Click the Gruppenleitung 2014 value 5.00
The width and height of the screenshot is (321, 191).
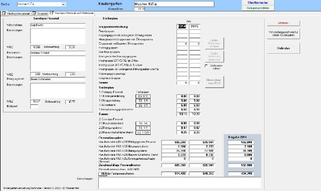[x=182, y=100]
